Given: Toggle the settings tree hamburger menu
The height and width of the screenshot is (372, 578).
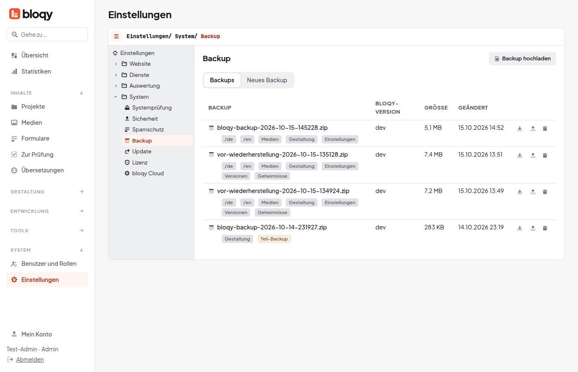Looking at the screenshot, I should click(x=116, y=36).
